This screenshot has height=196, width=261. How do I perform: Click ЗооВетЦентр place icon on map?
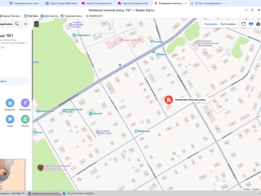click(74, 35)
